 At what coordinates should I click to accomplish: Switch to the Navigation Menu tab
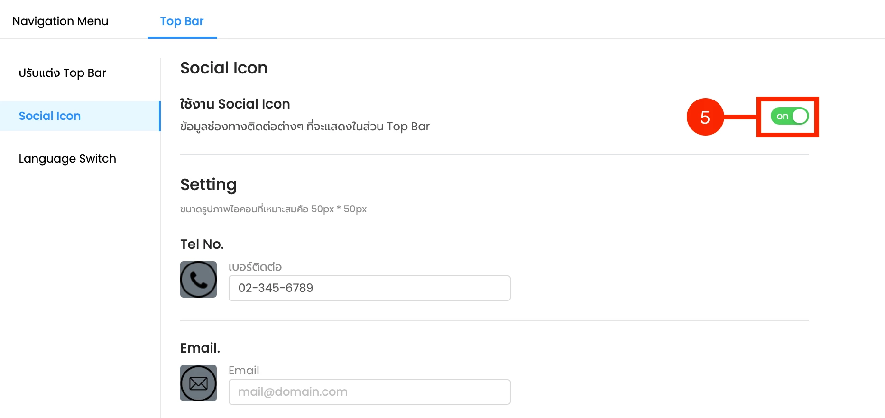(x=60, y=21)
